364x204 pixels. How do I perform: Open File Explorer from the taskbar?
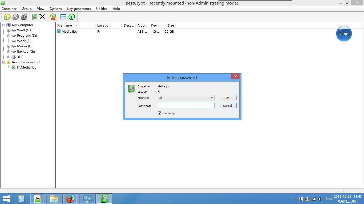coord(54,199)
